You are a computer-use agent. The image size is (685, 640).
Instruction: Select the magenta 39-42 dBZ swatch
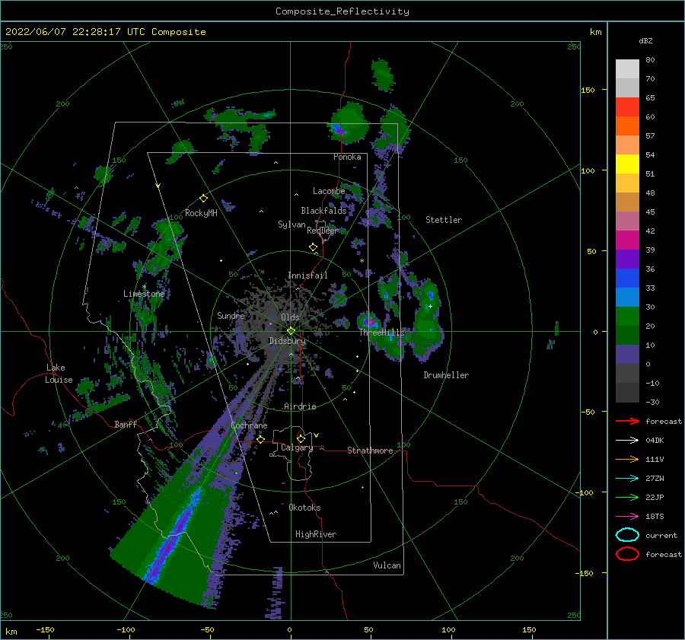click(627, 240)
